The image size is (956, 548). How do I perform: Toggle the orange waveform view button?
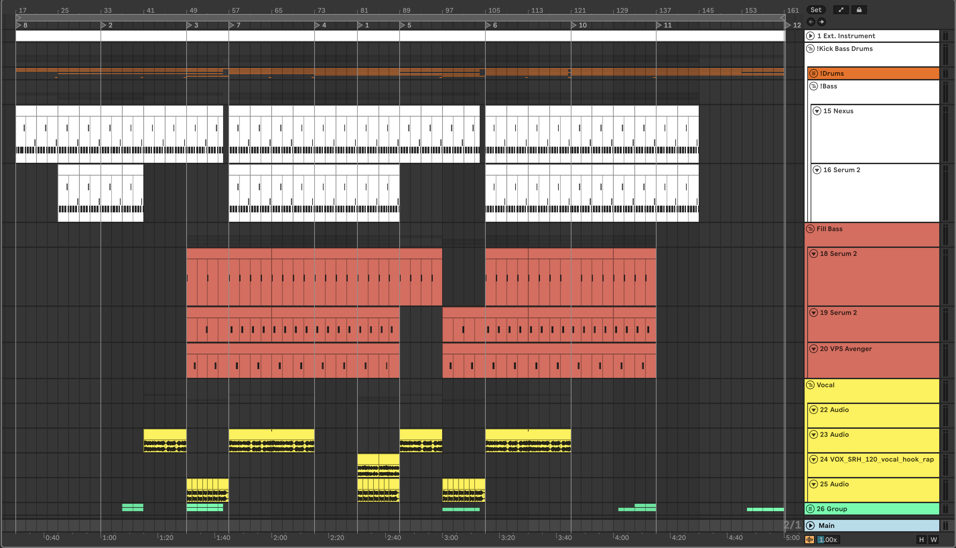(810, 540)
